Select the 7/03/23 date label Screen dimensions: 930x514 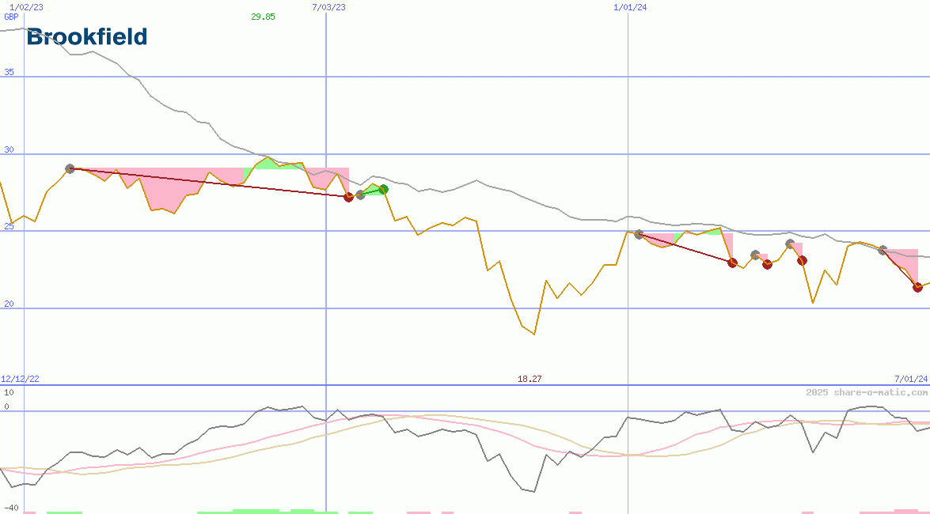329,7
